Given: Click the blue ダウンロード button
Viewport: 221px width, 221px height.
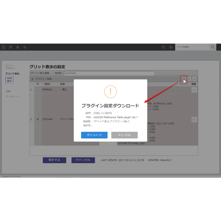Looking at the screenshot, I should [94, 135].
